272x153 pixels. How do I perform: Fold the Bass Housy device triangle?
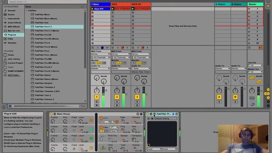click(x=55, y=114)
